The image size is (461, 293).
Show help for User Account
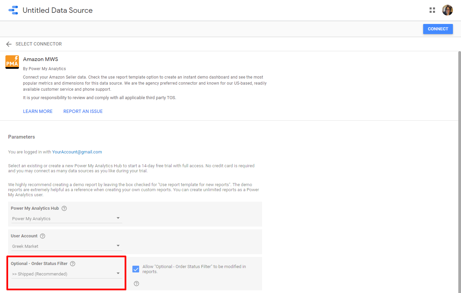point(43,236)
